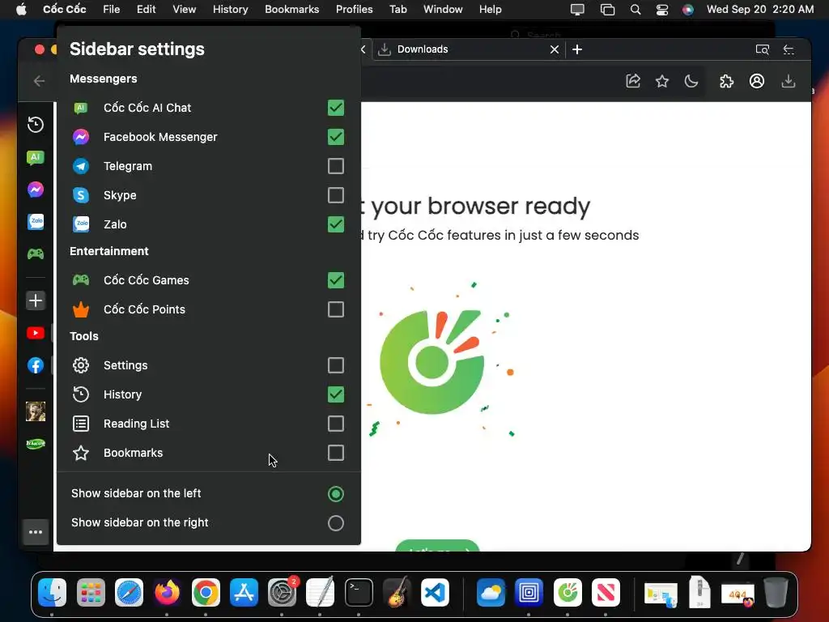The image size is (829, 622).
Task: Open the Profiles menu
Action: [355, 9]
